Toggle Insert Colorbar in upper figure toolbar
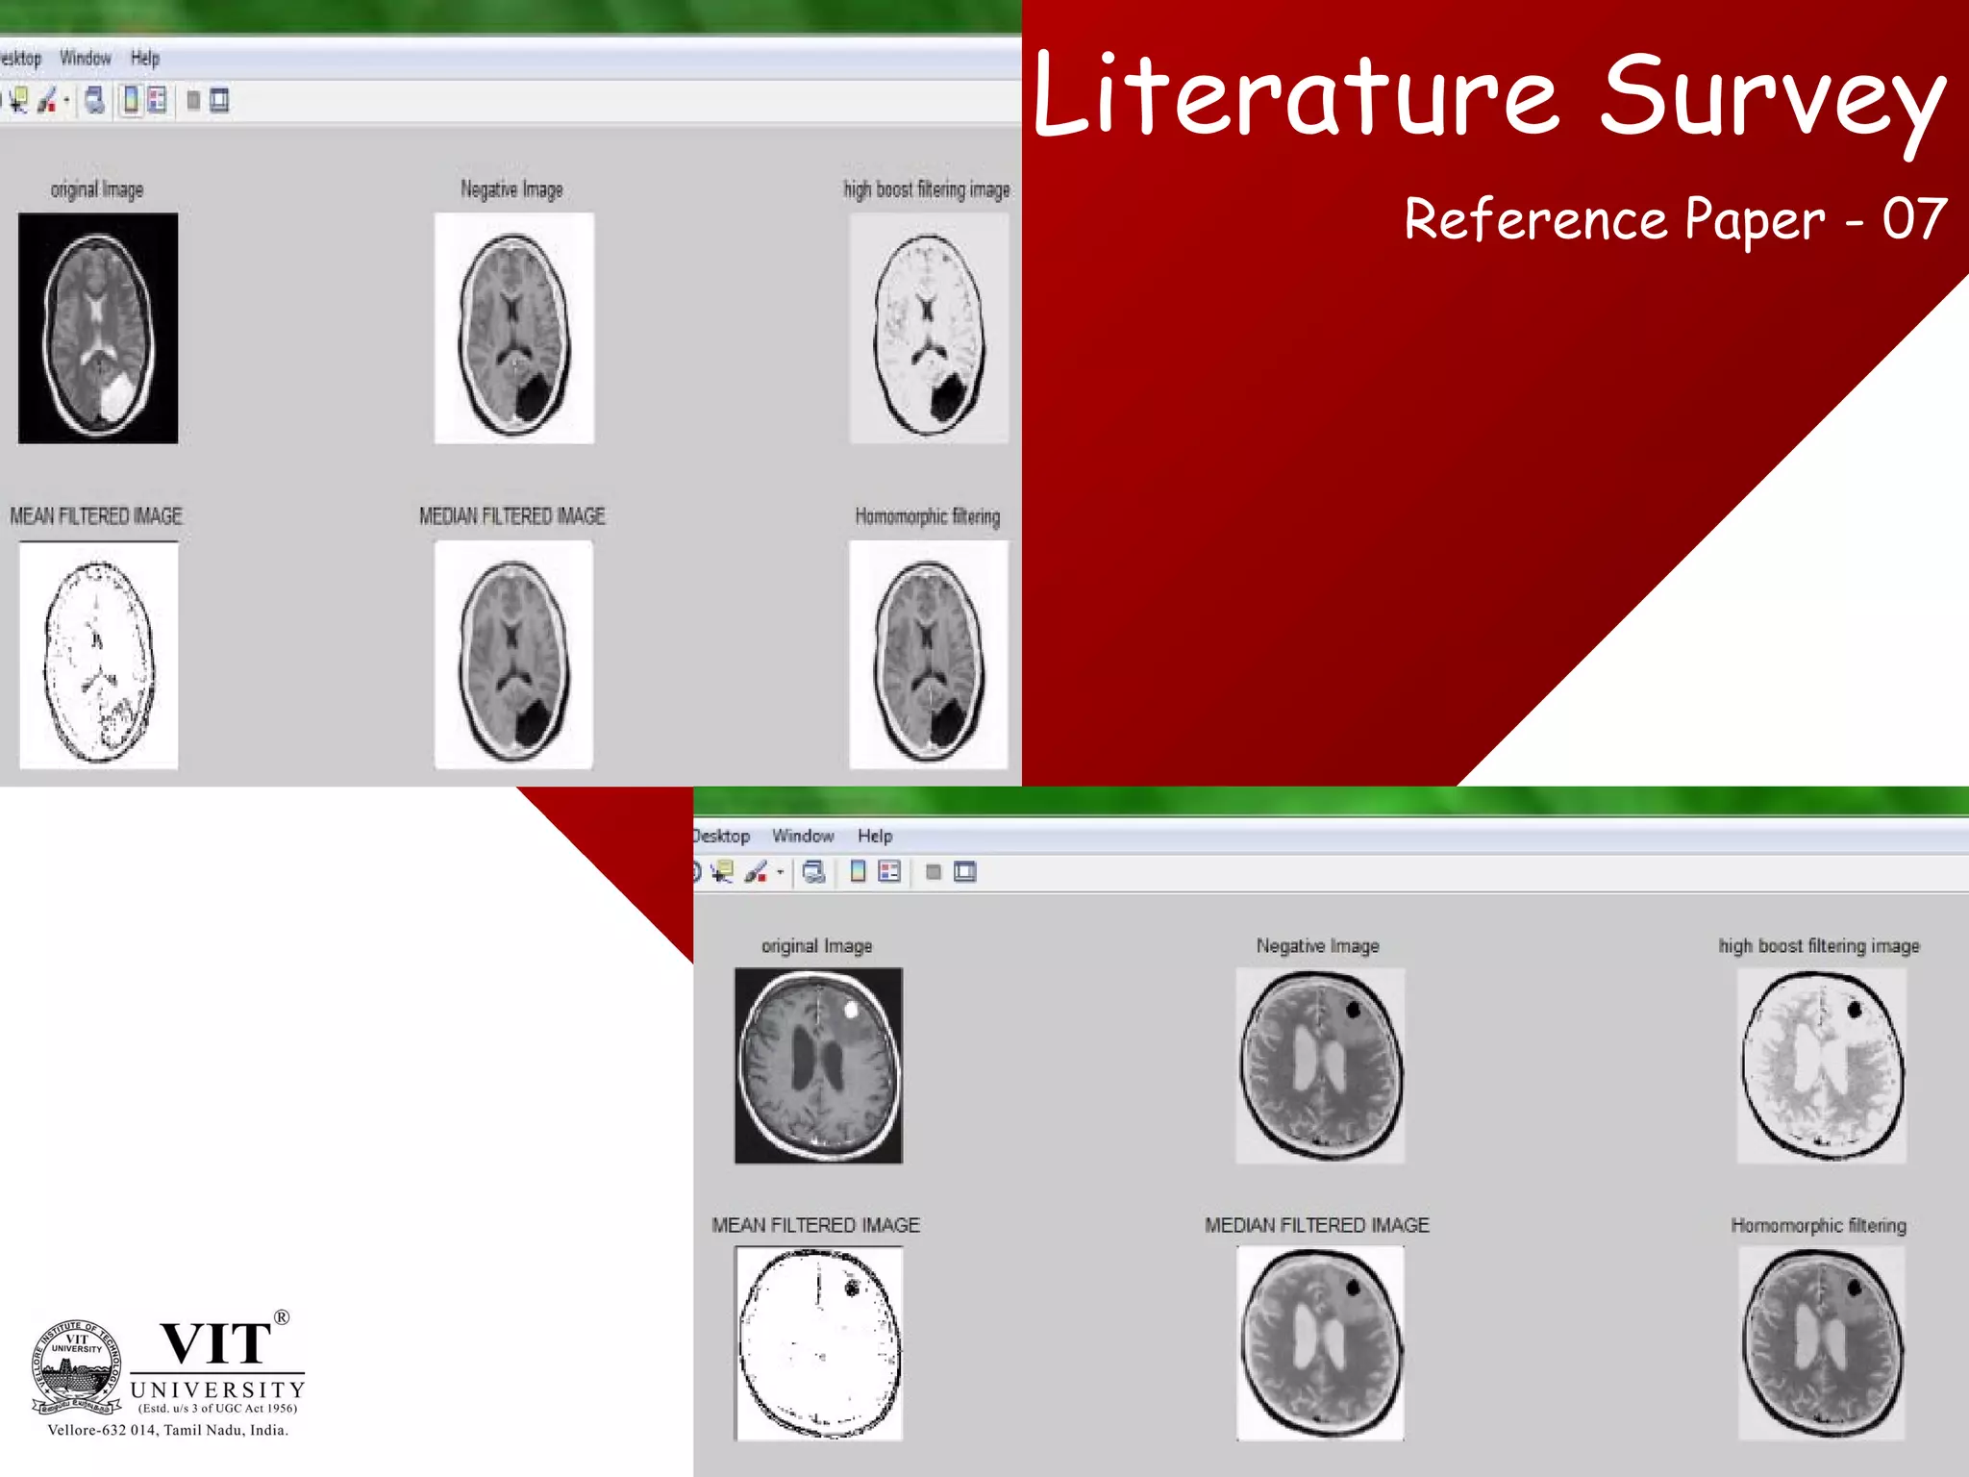This screenshot has height=1477, width=1969. click(x=131, y=100)
